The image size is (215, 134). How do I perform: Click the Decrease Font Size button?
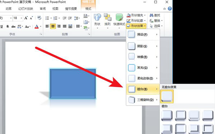pos(32,18)
